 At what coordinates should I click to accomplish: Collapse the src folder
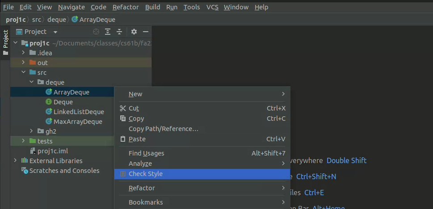[24, 73]
